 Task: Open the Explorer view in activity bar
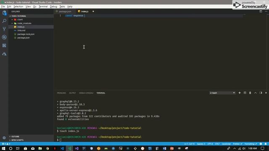pos(4,13)
